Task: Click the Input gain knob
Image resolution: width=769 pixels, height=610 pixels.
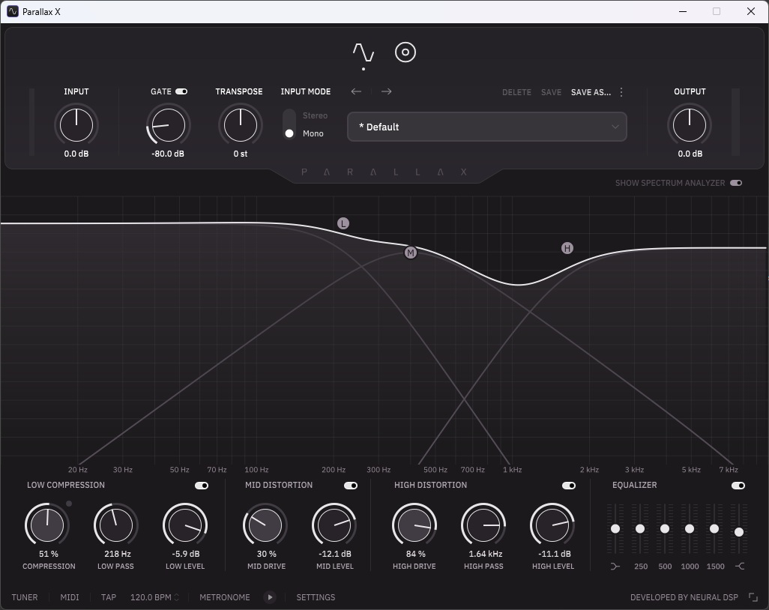Action: tap(76, 125)
